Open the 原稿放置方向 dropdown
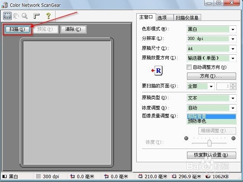The width and height of the screenshot is (243, 182). coord(233,58)
